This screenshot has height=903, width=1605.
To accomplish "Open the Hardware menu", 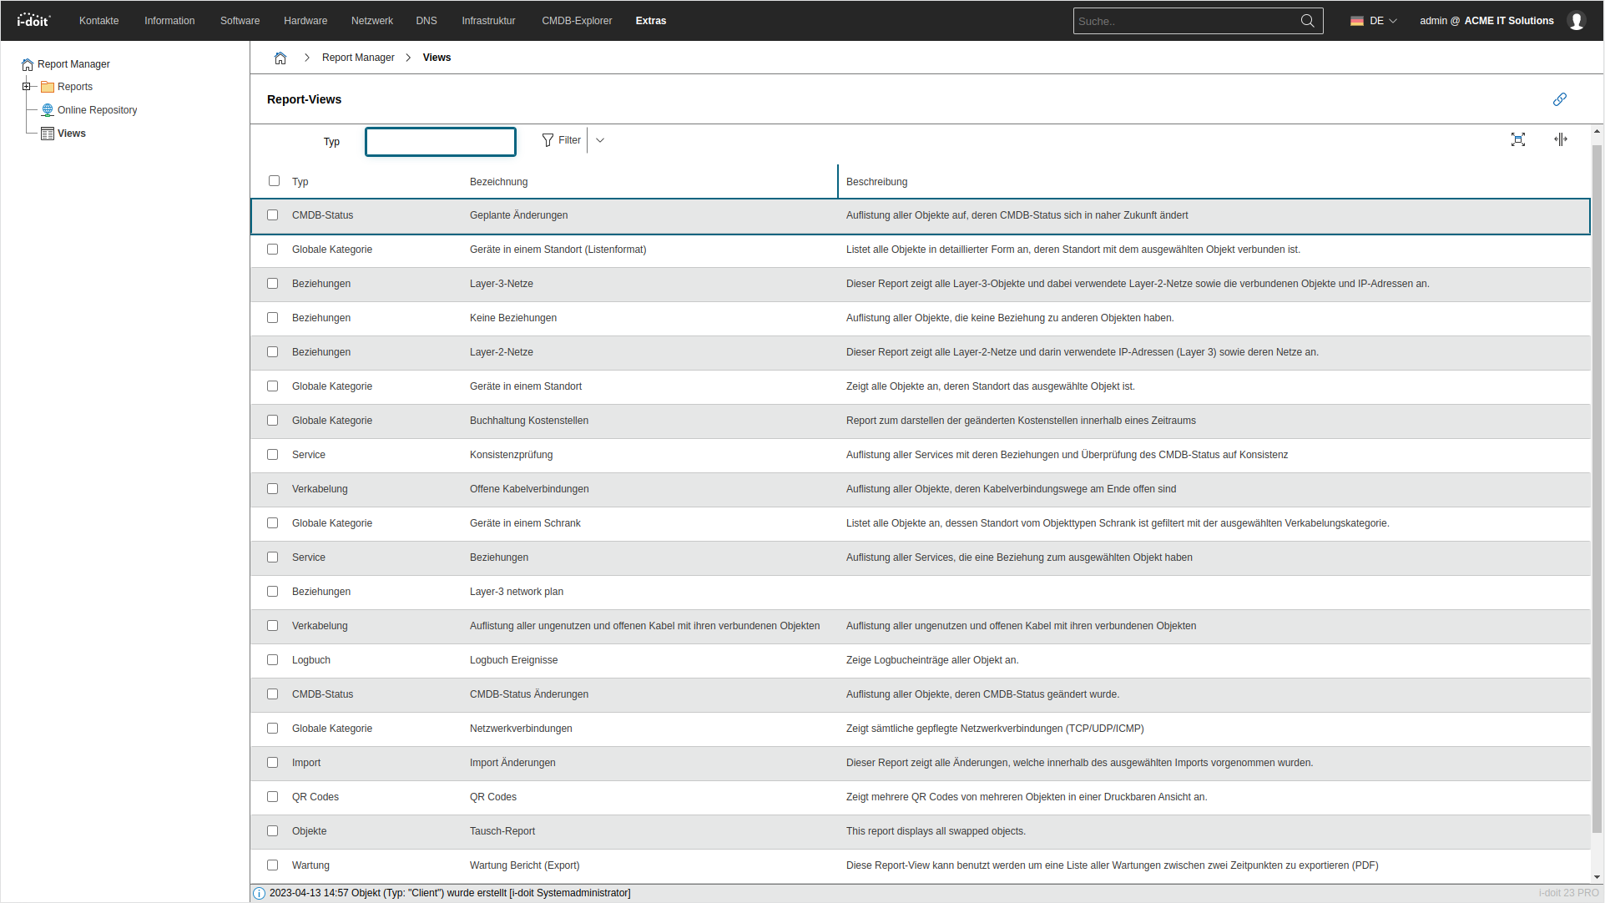I will 305,21.
